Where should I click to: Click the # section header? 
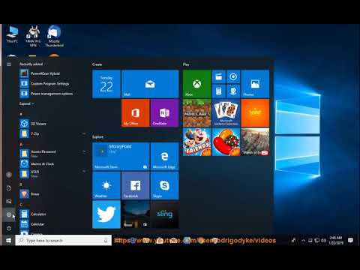(x=21, y=114)
